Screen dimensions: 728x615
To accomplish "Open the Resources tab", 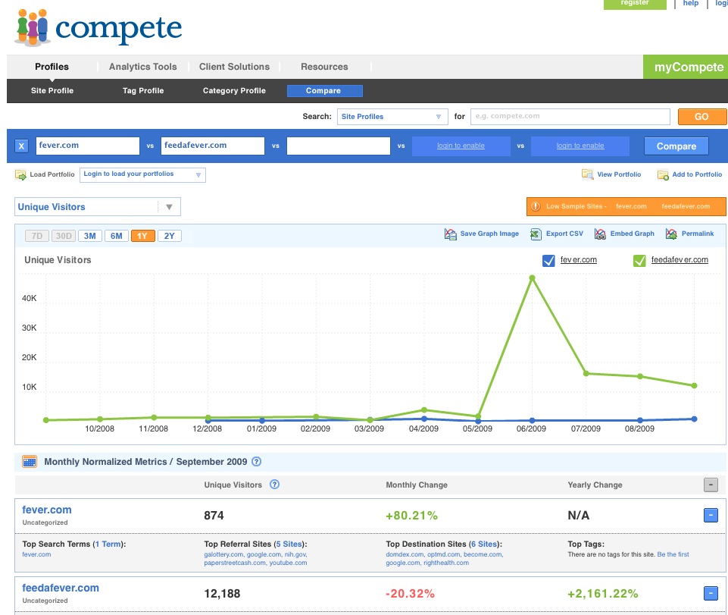I will (x=324, y=67).
